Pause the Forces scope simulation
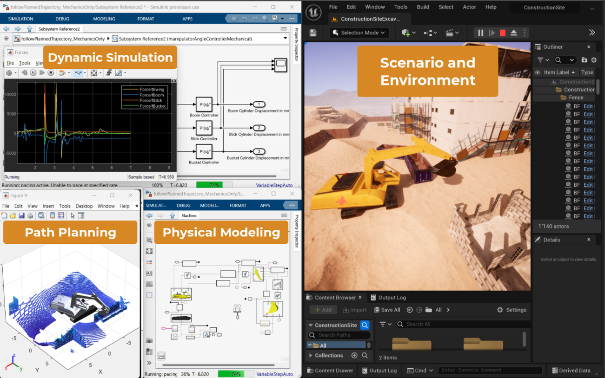 33,73
